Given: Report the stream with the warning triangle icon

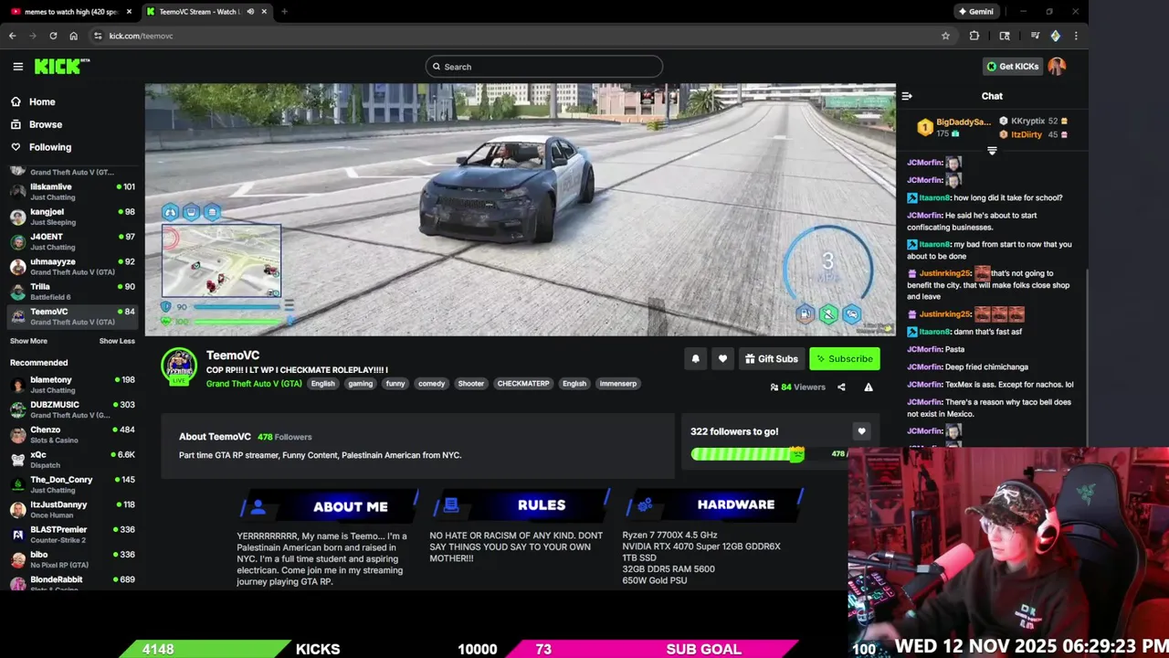Looking at the screenshot, I should pos(869,387).
